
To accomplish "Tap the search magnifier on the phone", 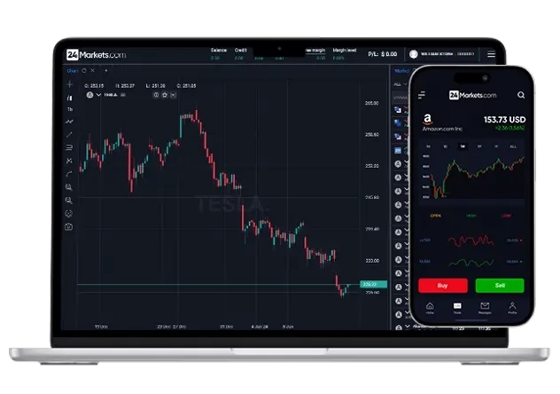I will coord(521,95).
